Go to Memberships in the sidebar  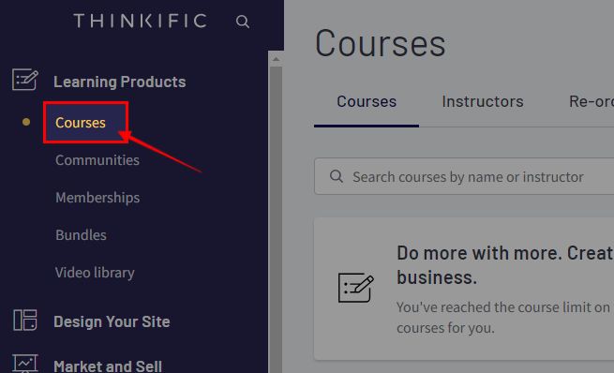(97, 198)
